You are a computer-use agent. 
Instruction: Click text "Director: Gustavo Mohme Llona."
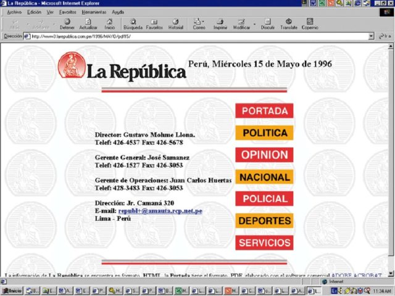click(145, 134)
